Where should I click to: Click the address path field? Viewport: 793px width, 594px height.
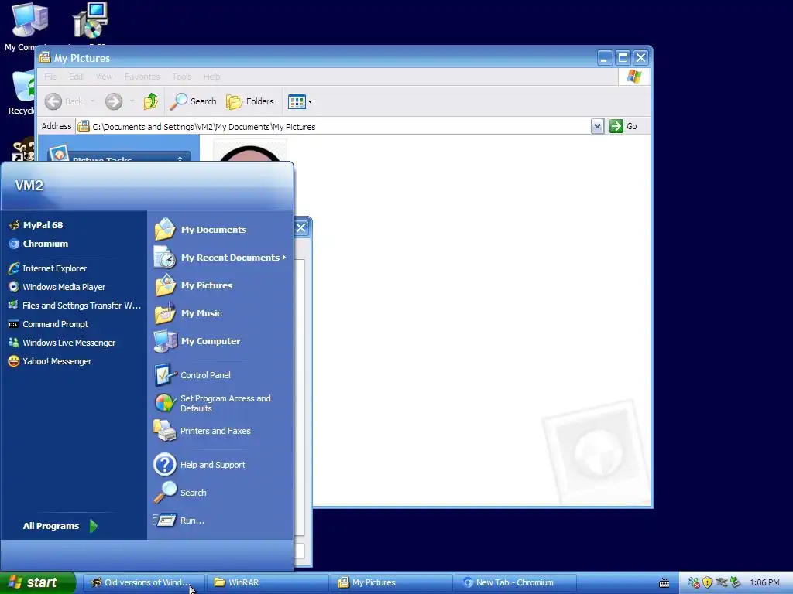click(x=334, y=126)
